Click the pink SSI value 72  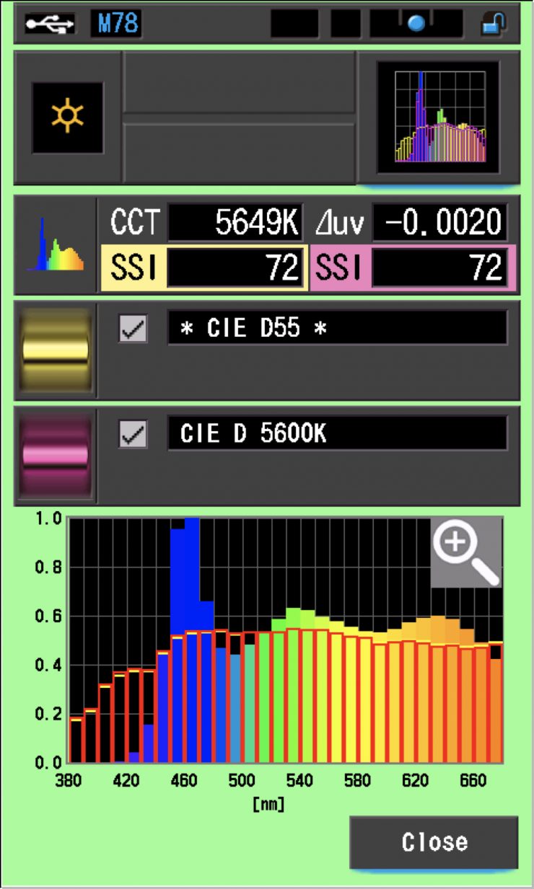click(439, 268)
